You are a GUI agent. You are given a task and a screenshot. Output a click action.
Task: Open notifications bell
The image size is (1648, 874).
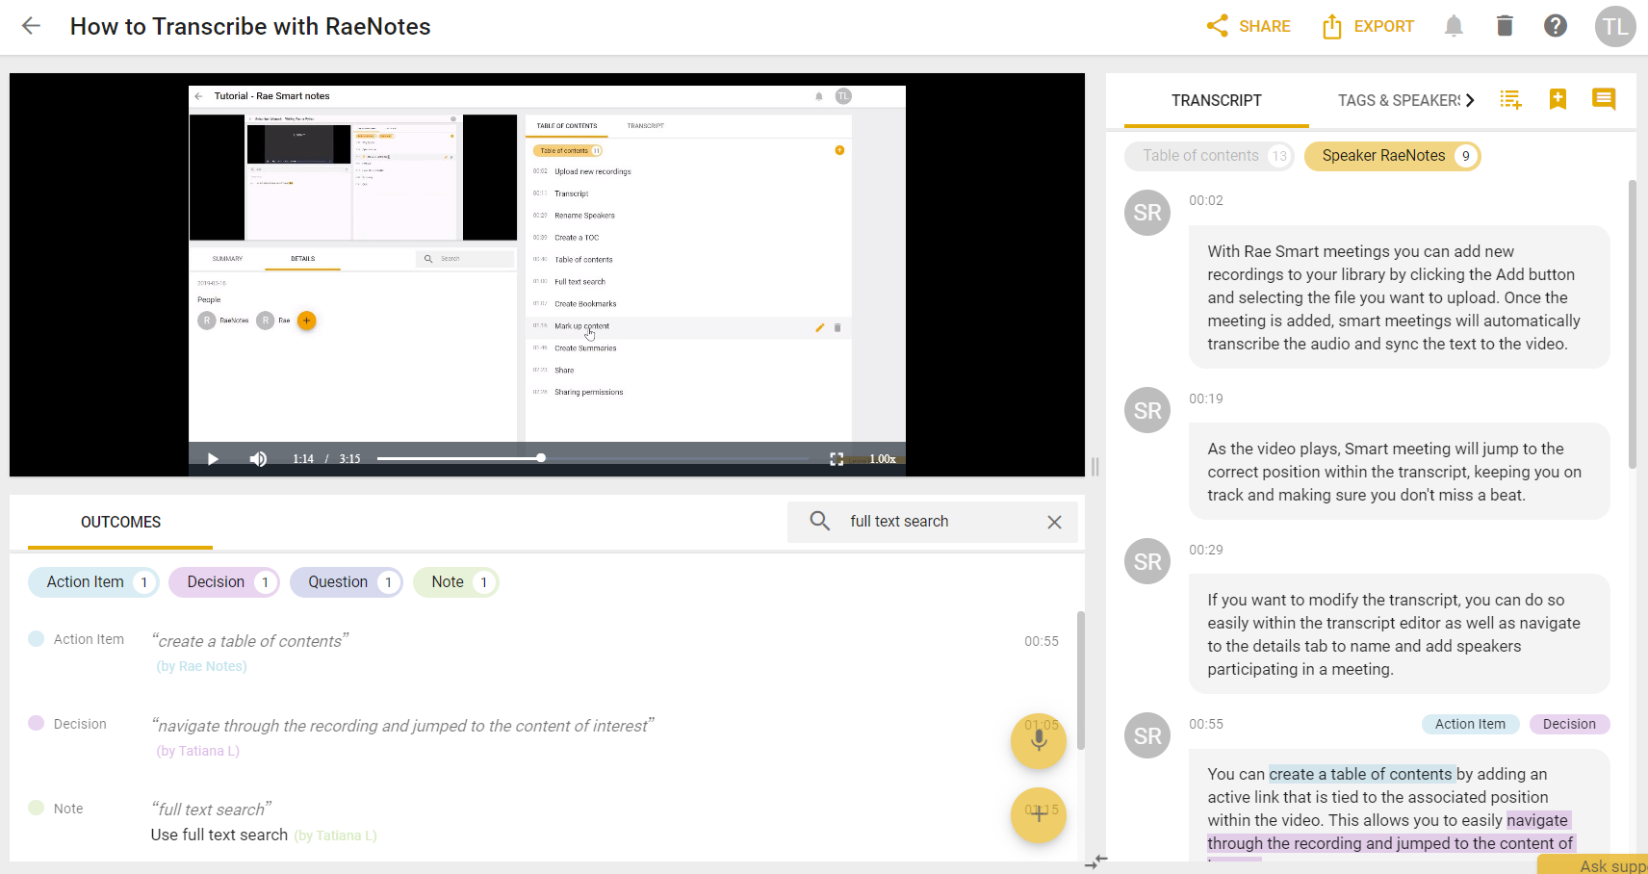pyautogui.click(x=1454, y=26)
